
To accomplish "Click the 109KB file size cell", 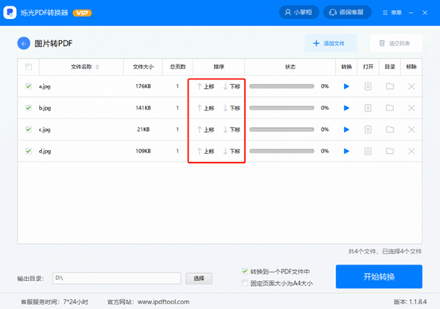I will point(143,151).
